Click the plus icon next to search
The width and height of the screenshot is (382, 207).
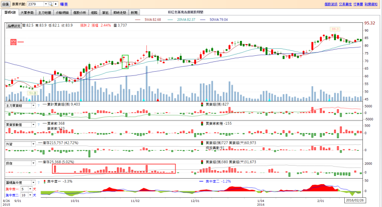click(x=55, y=4)
